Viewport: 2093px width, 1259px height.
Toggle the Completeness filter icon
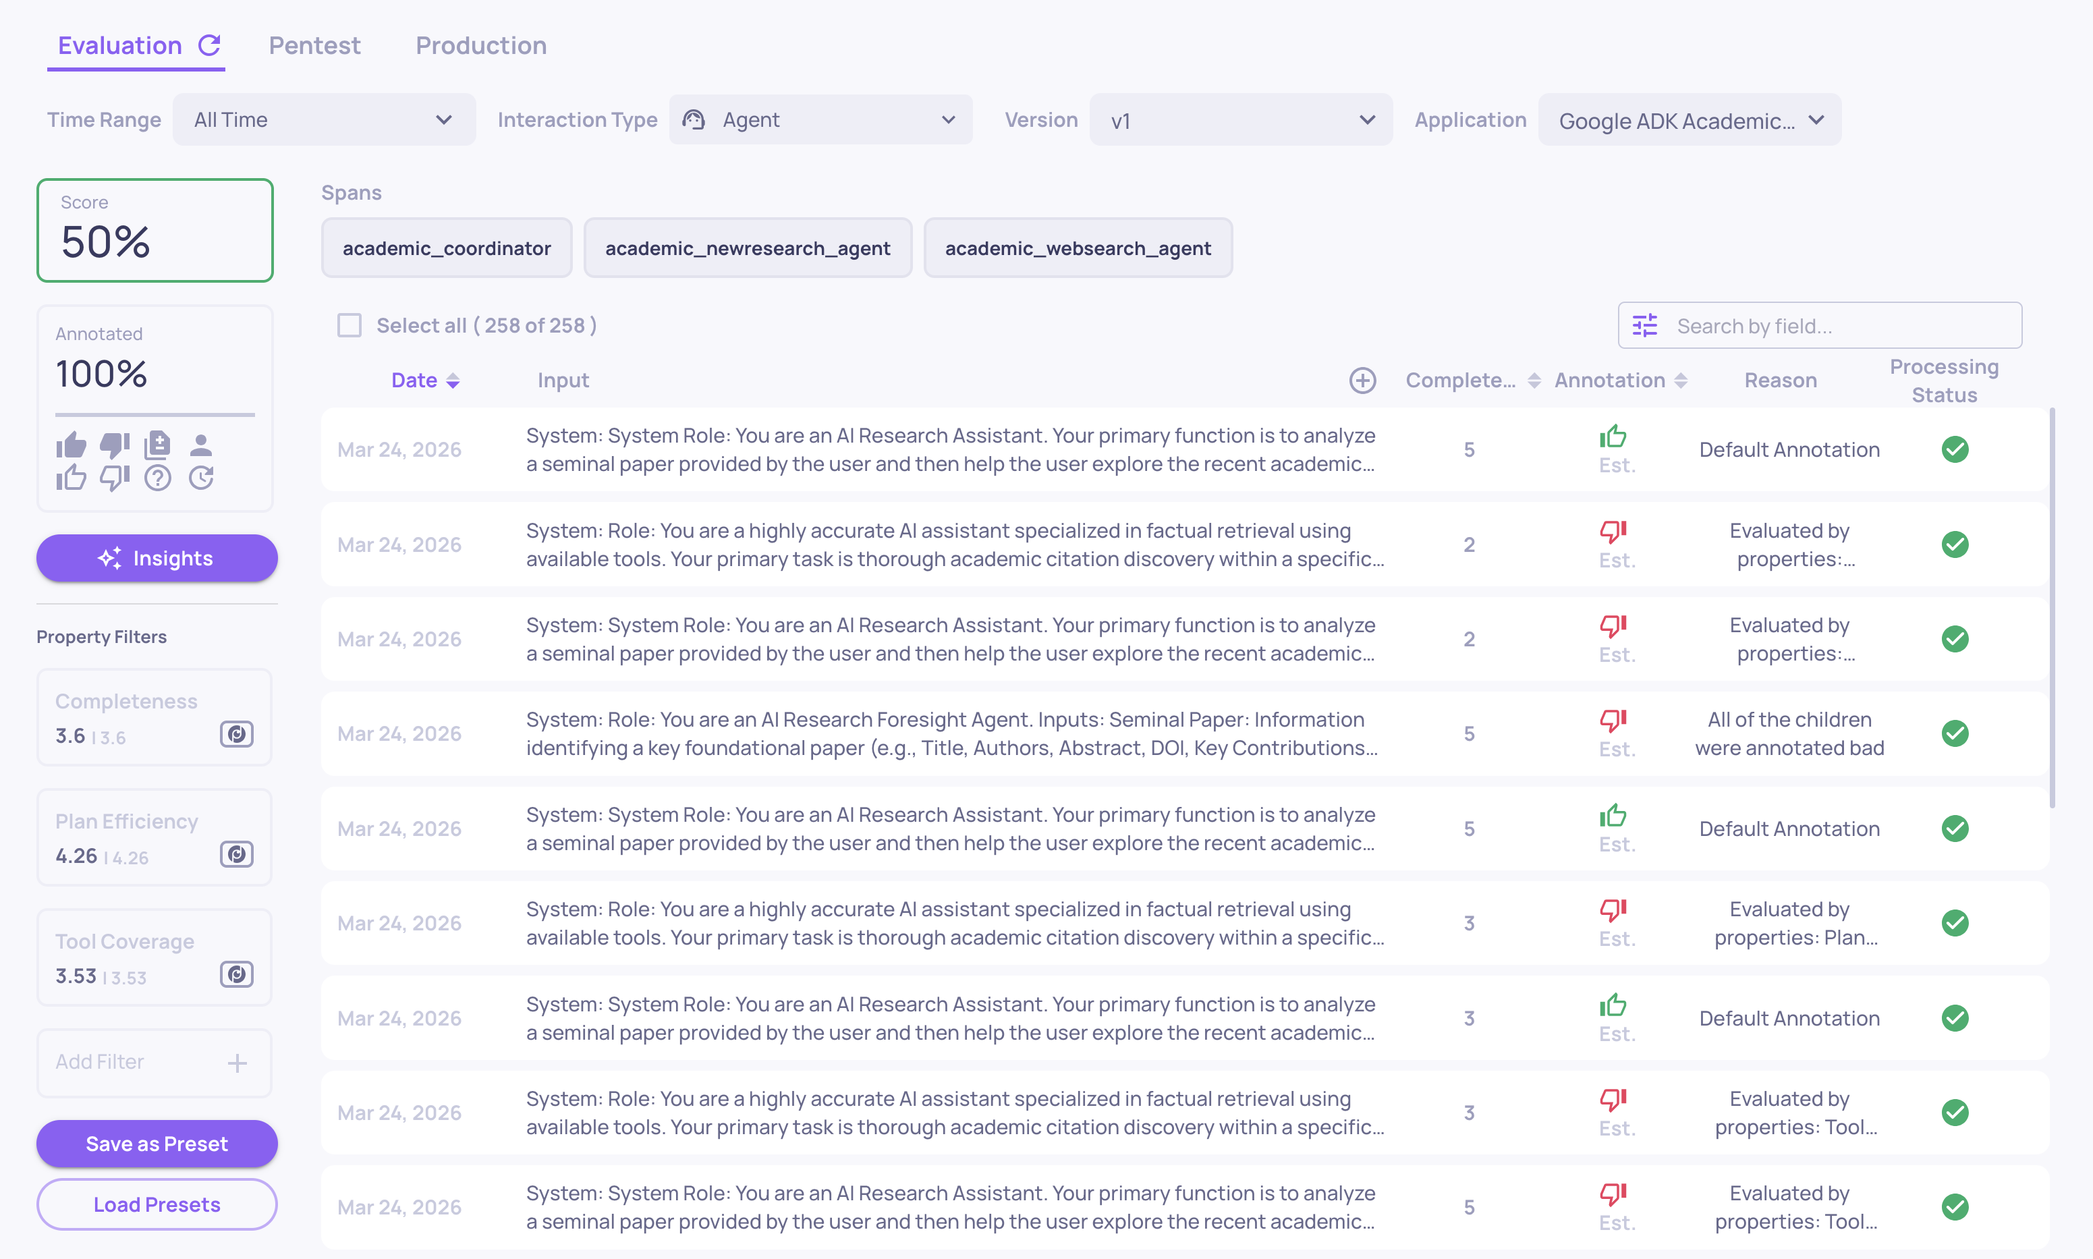click(237, 734)
